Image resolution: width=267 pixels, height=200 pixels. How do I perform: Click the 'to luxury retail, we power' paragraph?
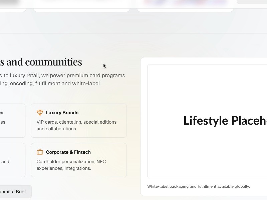coord(62,79)
